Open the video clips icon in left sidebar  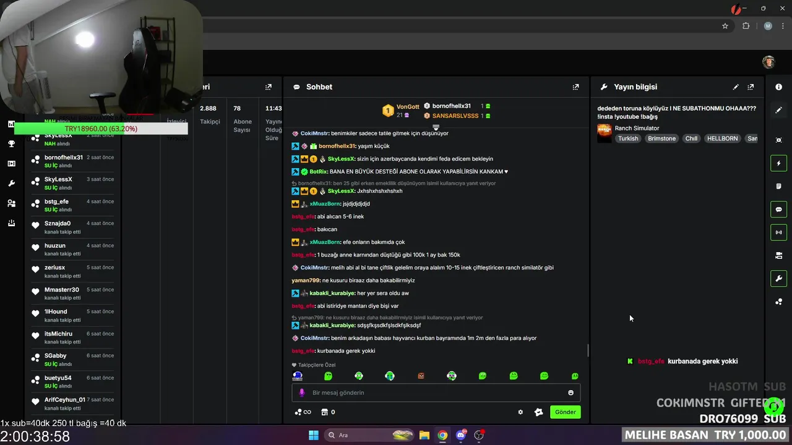(x=11, y=164)
